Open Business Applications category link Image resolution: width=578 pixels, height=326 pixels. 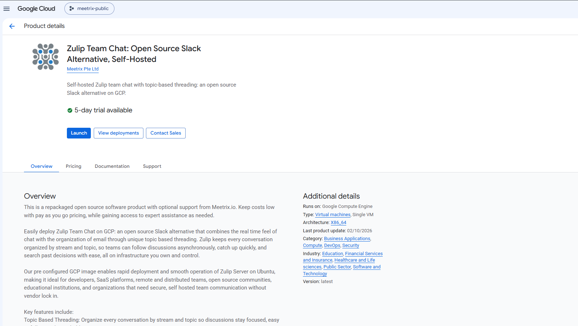tap(347, 239)
